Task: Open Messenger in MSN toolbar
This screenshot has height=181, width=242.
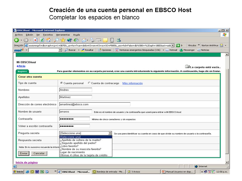Action: (187, 50)
